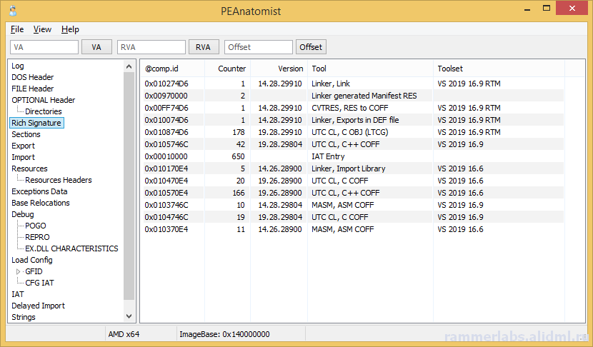593x347 pixels.
Task: Select the CVTRES, RES to COFF row
Action: pos(353,108)
